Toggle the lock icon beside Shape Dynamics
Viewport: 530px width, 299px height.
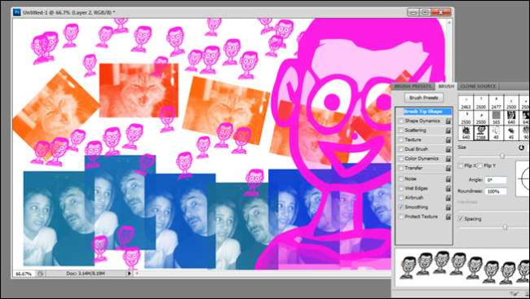coord(448,121)
